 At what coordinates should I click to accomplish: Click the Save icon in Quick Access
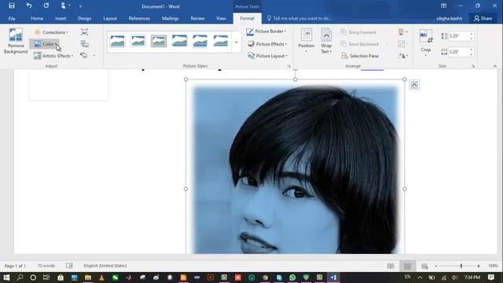12,6
